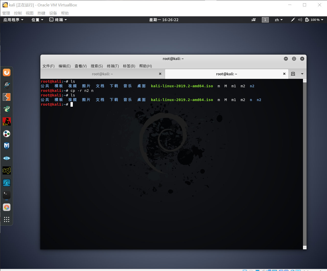Open volume indicator in top bar
The height and width of the screenshot is (271, 327).
coord(300,20)
